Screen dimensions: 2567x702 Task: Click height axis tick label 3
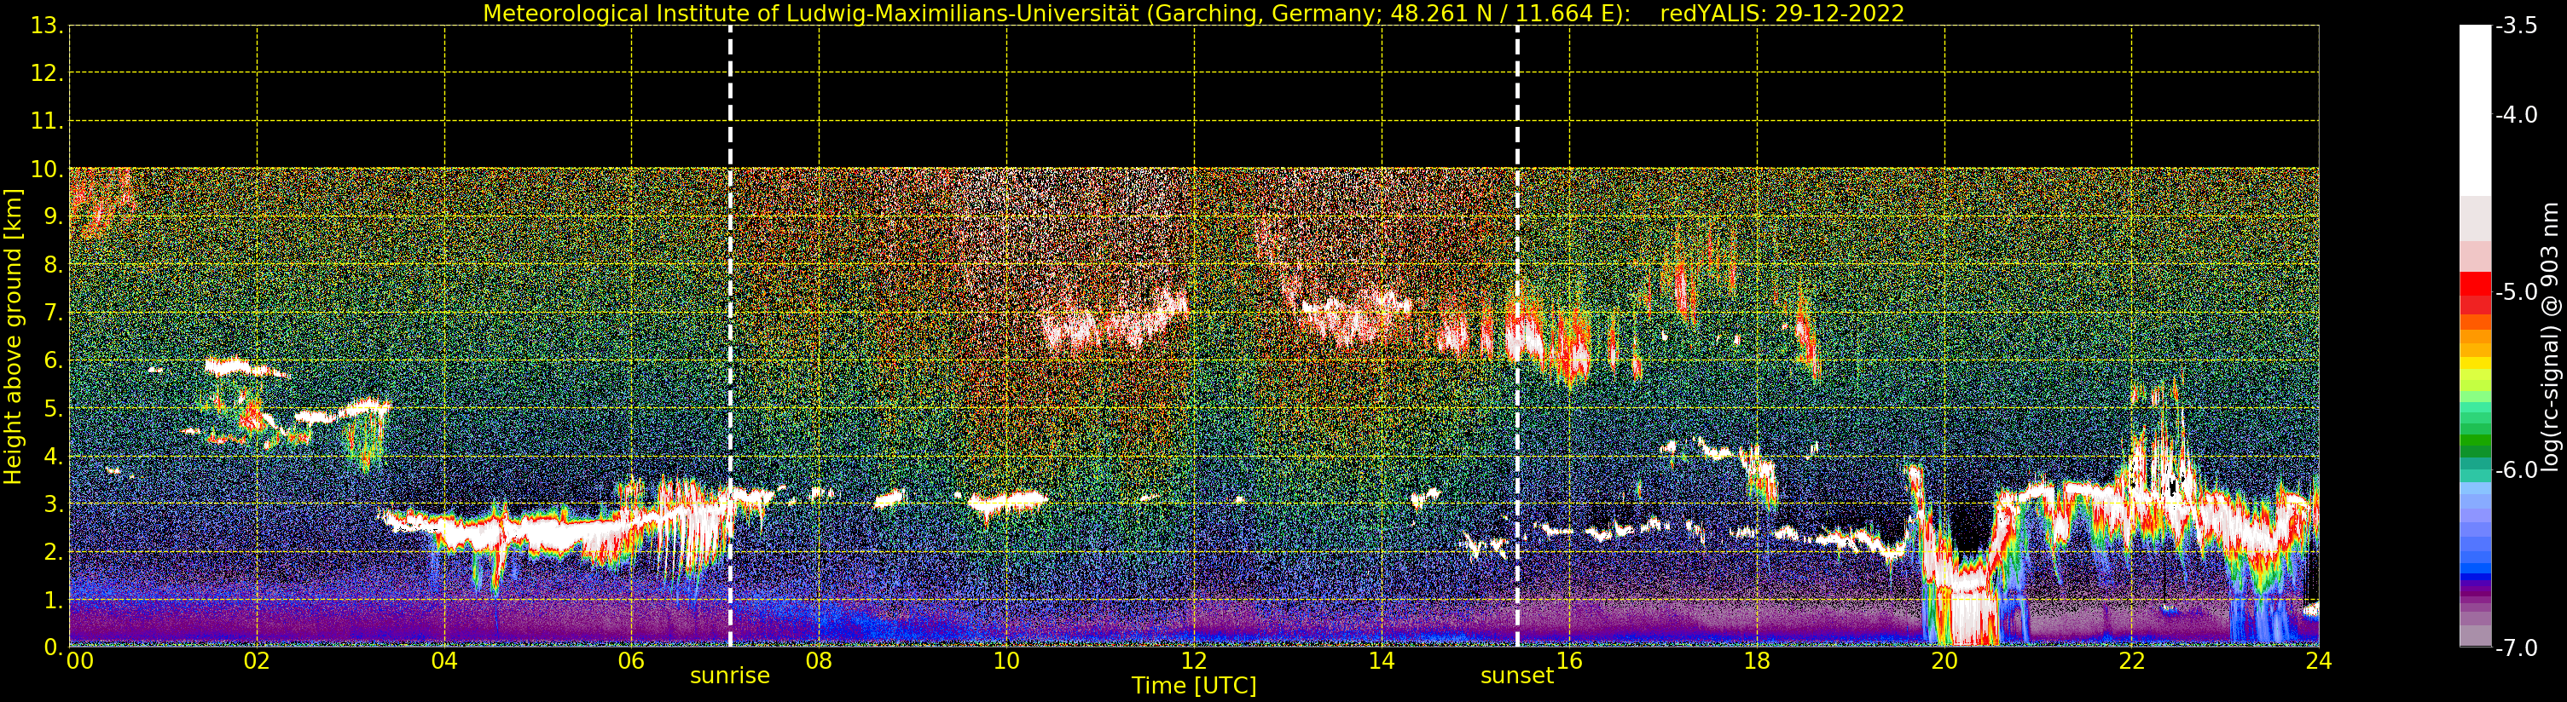pyautogui.click(x=52, y=503)
